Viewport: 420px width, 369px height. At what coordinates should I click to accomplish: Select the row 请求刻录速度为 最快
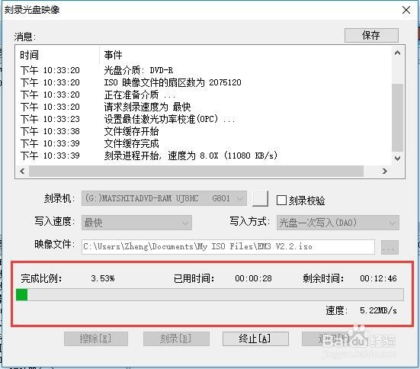click(x=204, y=107)
